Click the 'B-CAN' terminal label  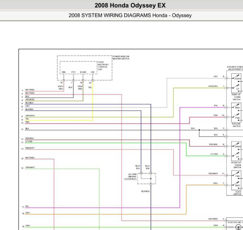[x=83, y=72]
